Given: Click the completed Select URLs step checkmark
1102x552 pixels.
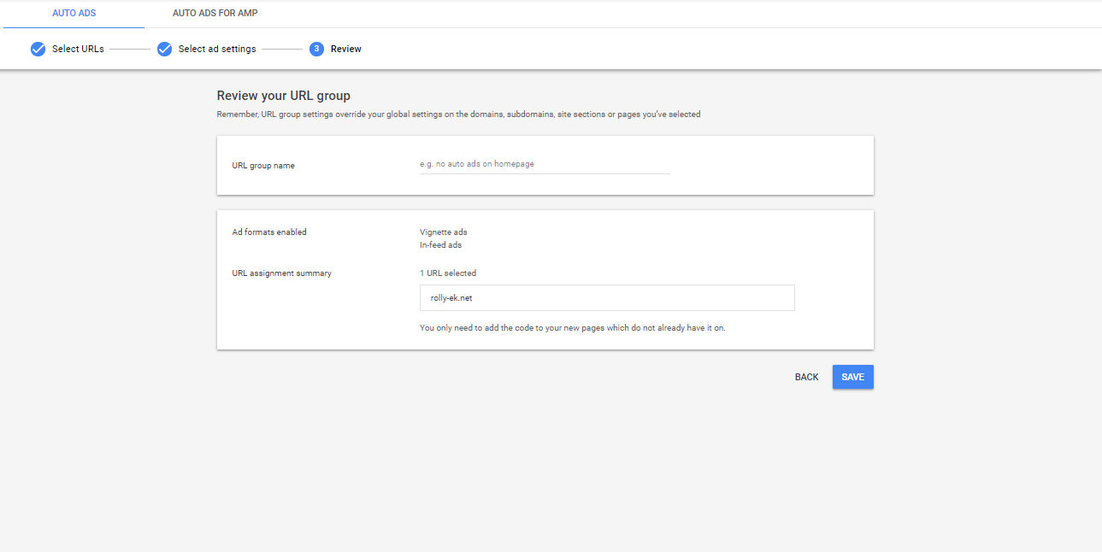Looking at the screenshot, I should point(38,49).
